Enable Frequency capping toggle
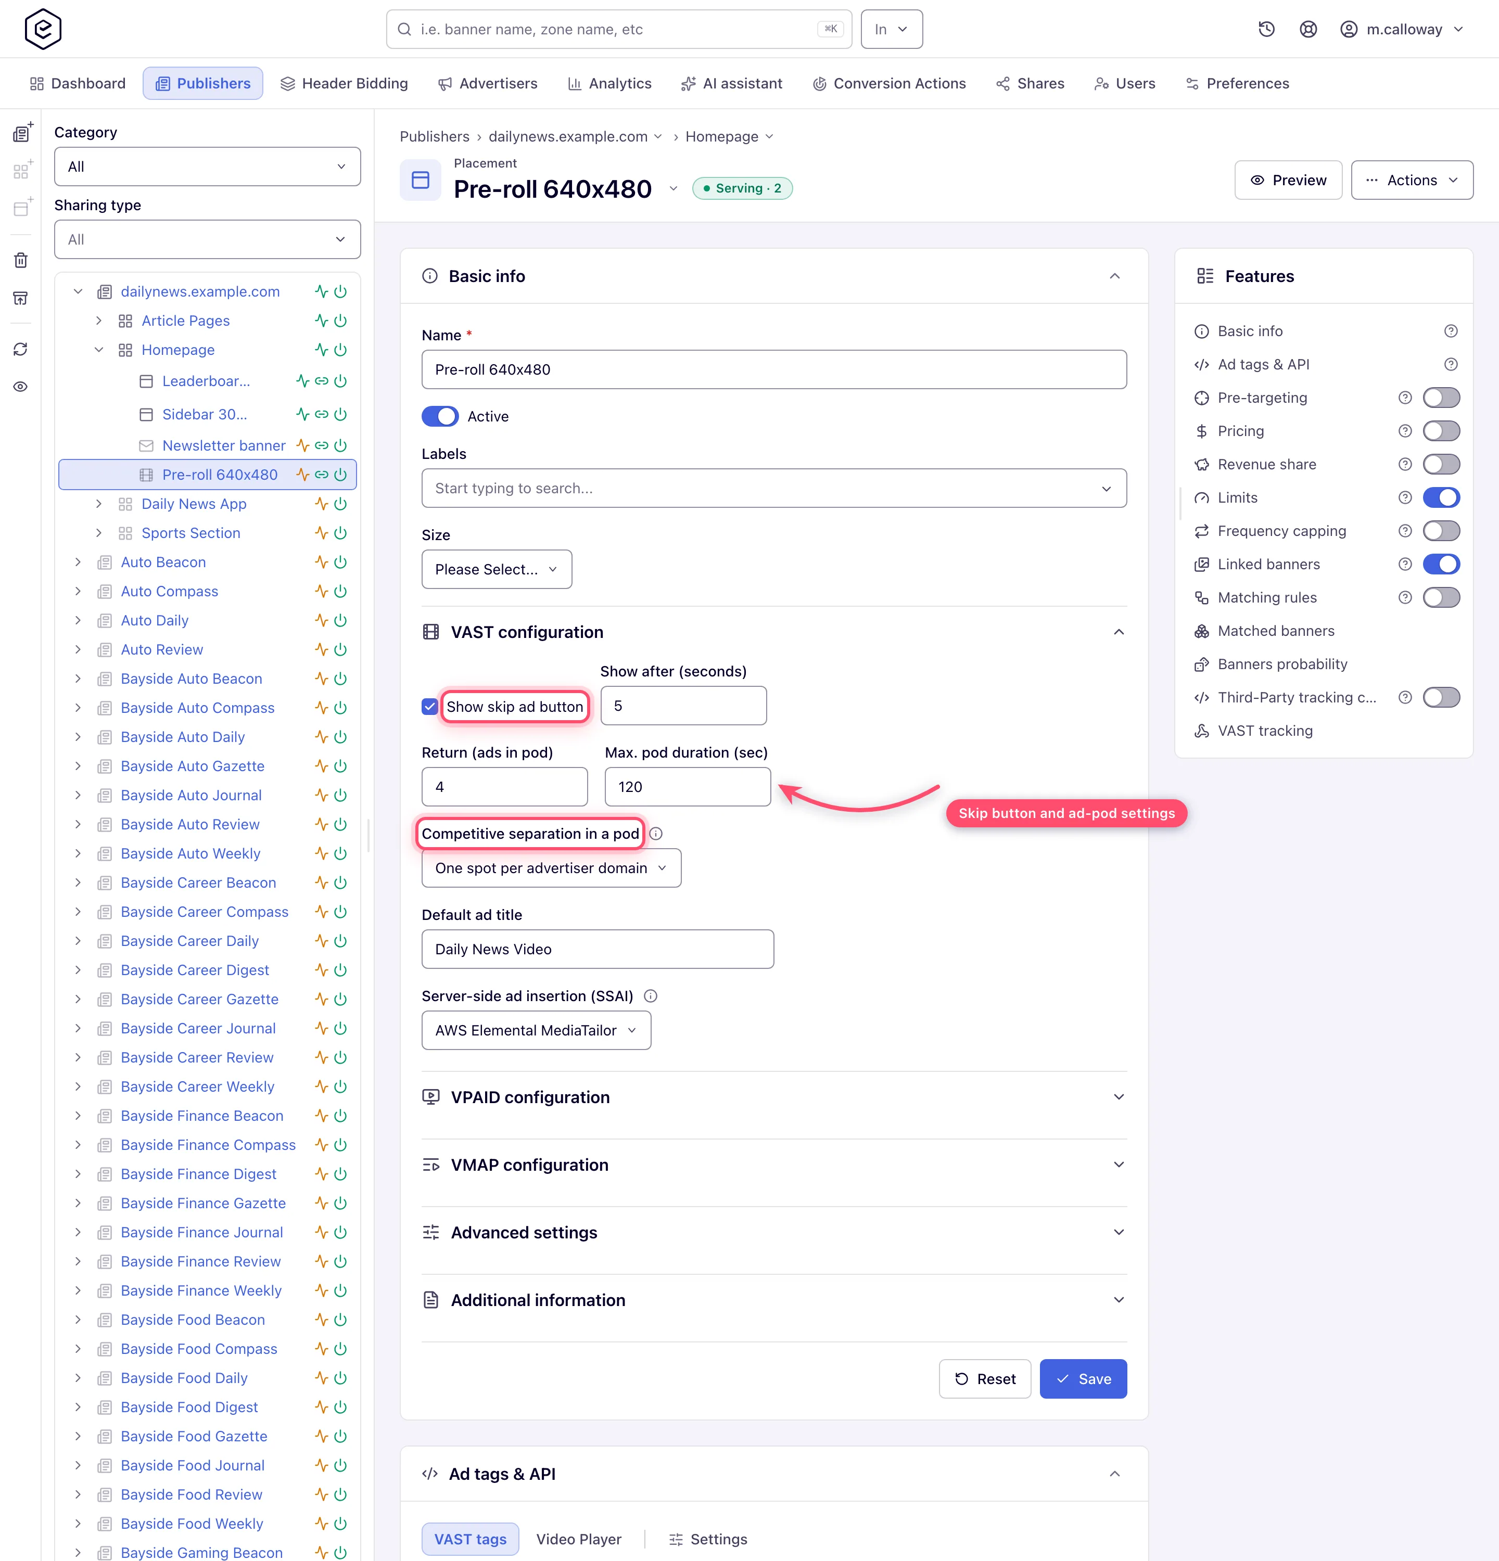Screen dimensions: 1499x1561 coord(1441,531)
